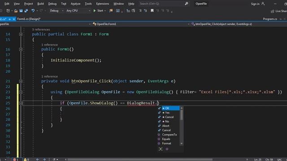Open the Window menu
The width and height of the screenshot is (287, 161).
(x=118, y=4)
